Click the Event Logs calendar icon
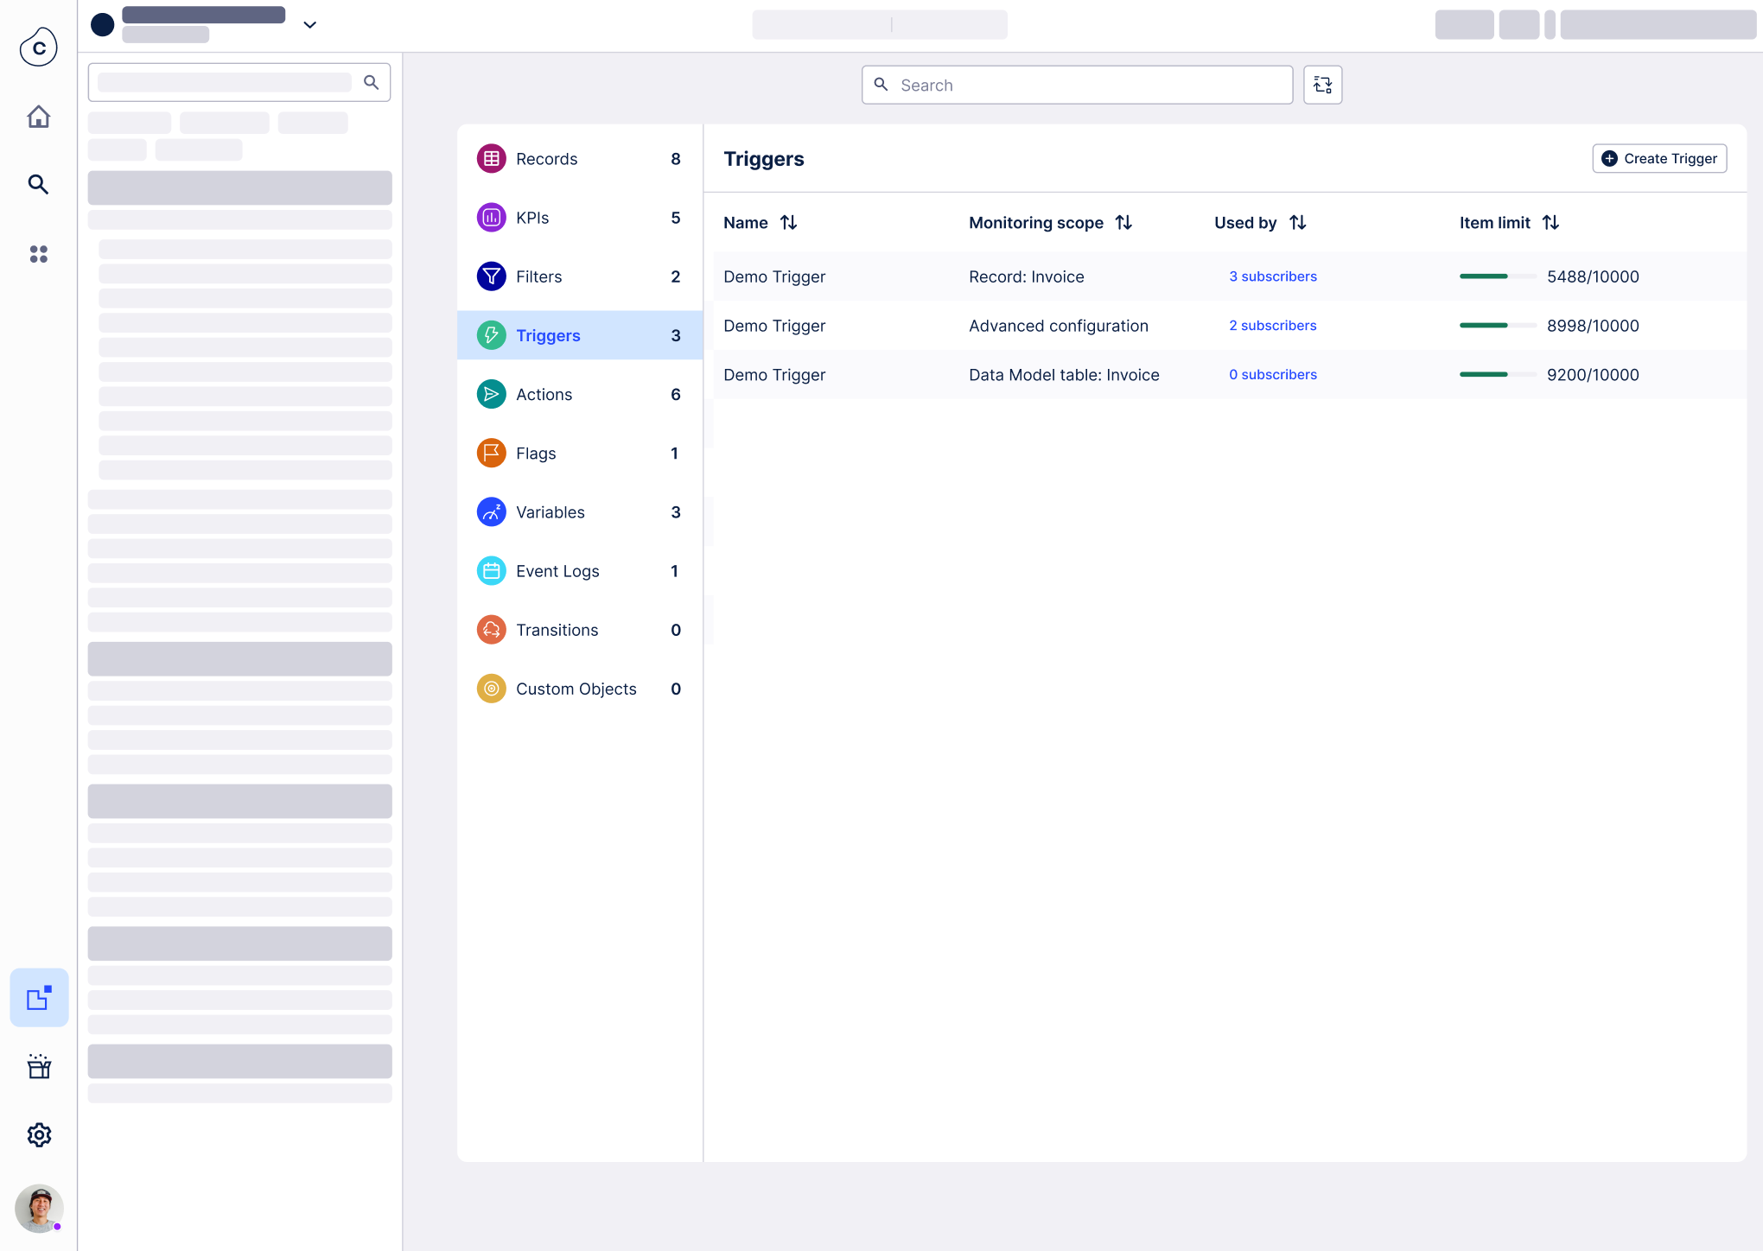 pos(491,570)
